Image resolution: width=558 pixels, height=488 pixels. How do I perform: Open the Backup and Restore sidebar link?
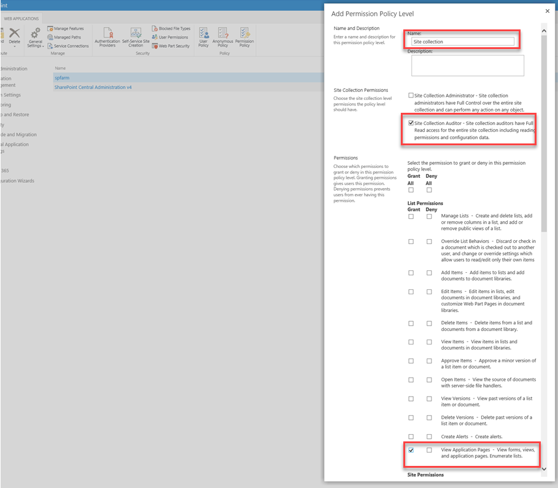15,115
